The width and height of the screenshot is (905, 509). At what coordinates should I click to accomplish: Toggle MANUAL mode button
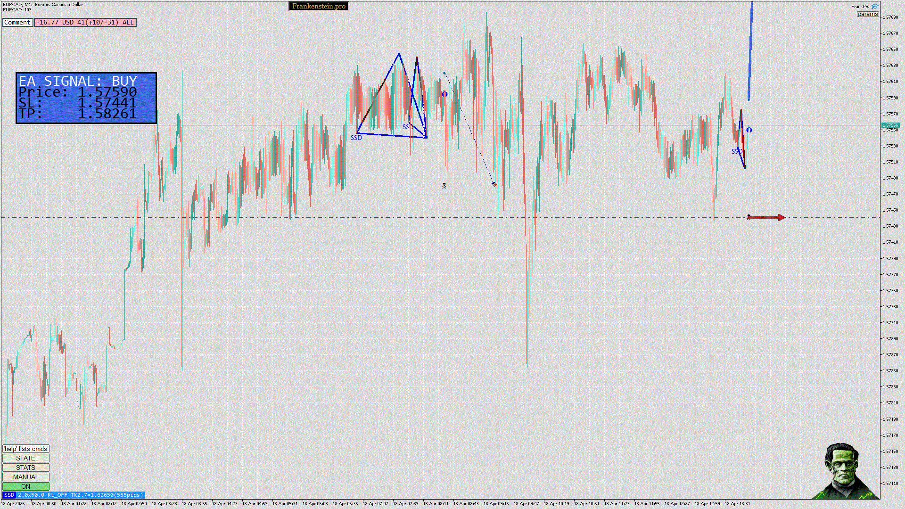pyautogui.click(x=25, y=477)
